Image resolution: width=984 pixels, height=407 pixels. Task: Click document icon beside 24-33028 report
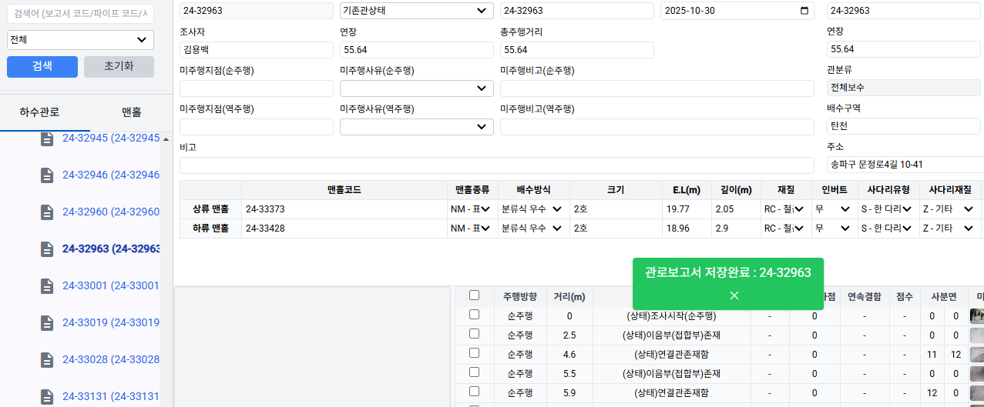coord(48,360)
